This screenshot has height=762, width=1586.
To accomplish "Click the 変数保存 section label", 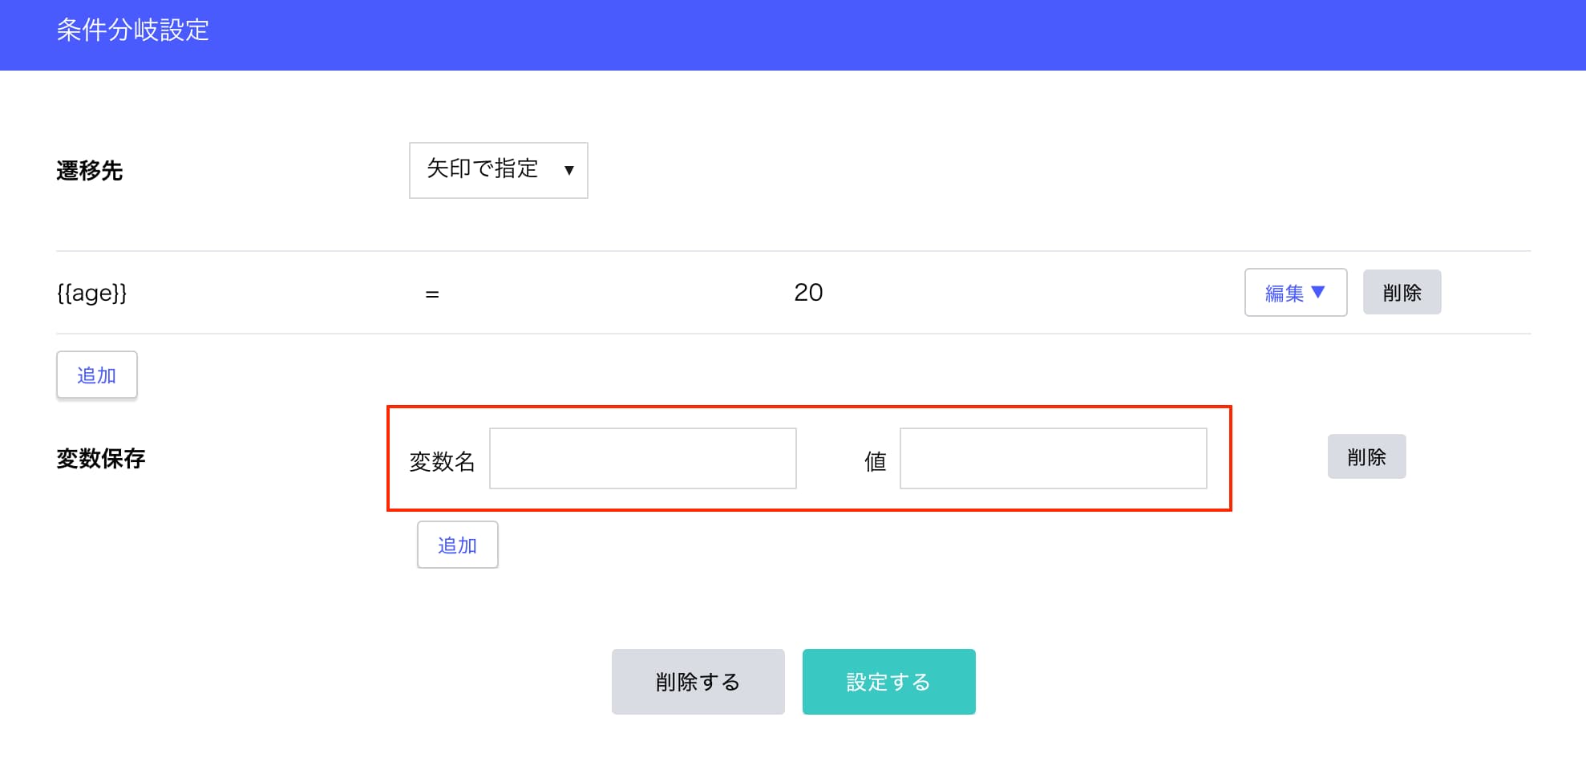I will pos(101,458).
